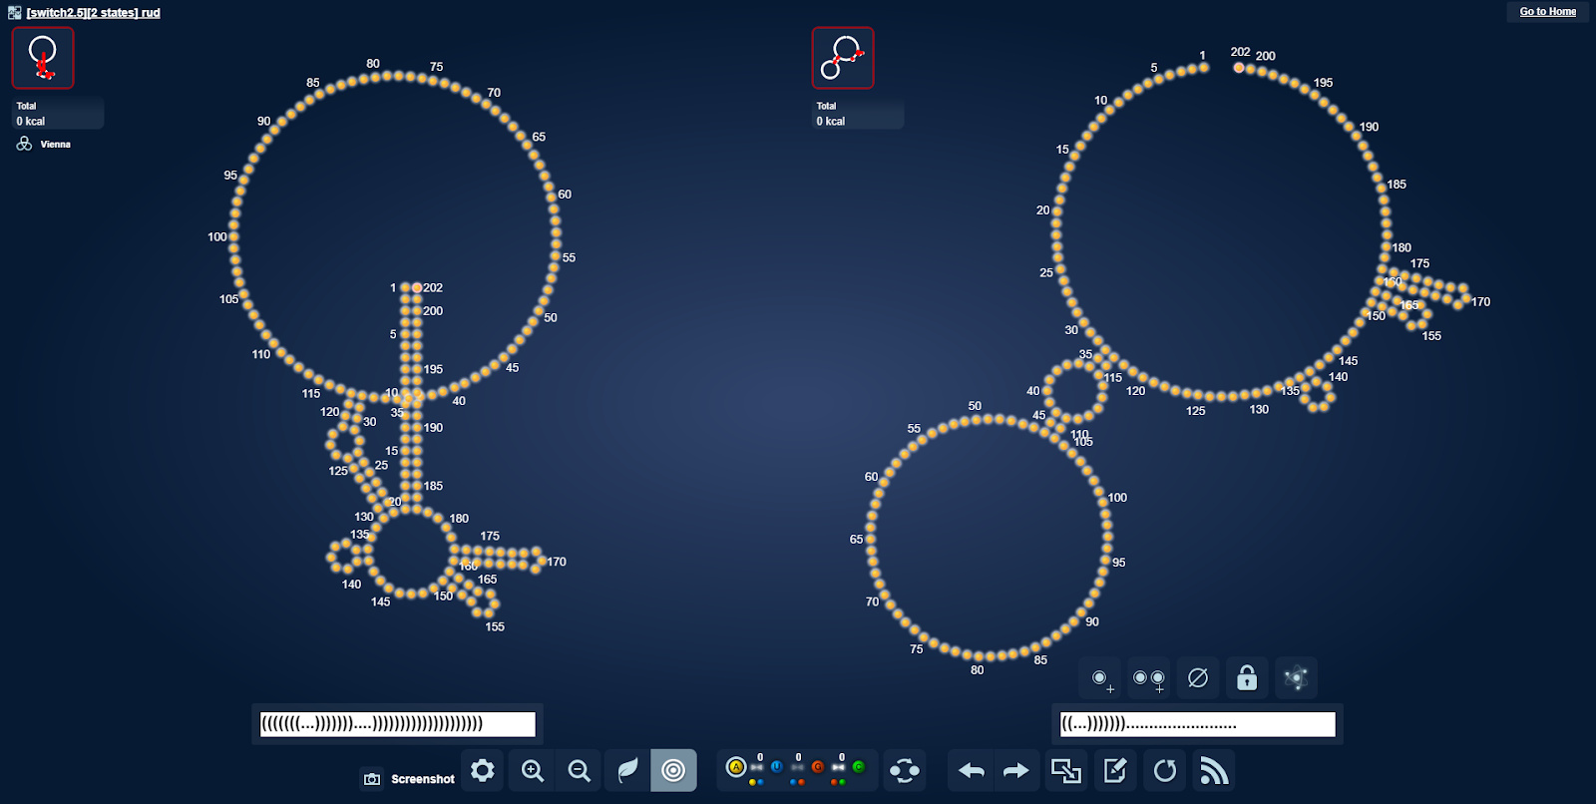Follow the Go to Home link
The width and height of the screenshot is (1596, 804).
(1547, 12)
